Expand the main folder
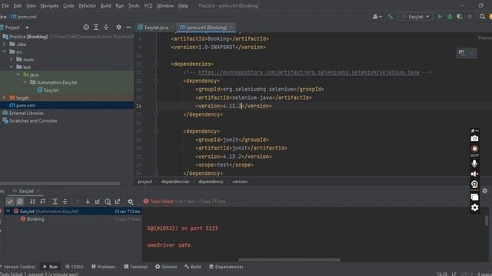The image size is (492, 276). (12, 59)
